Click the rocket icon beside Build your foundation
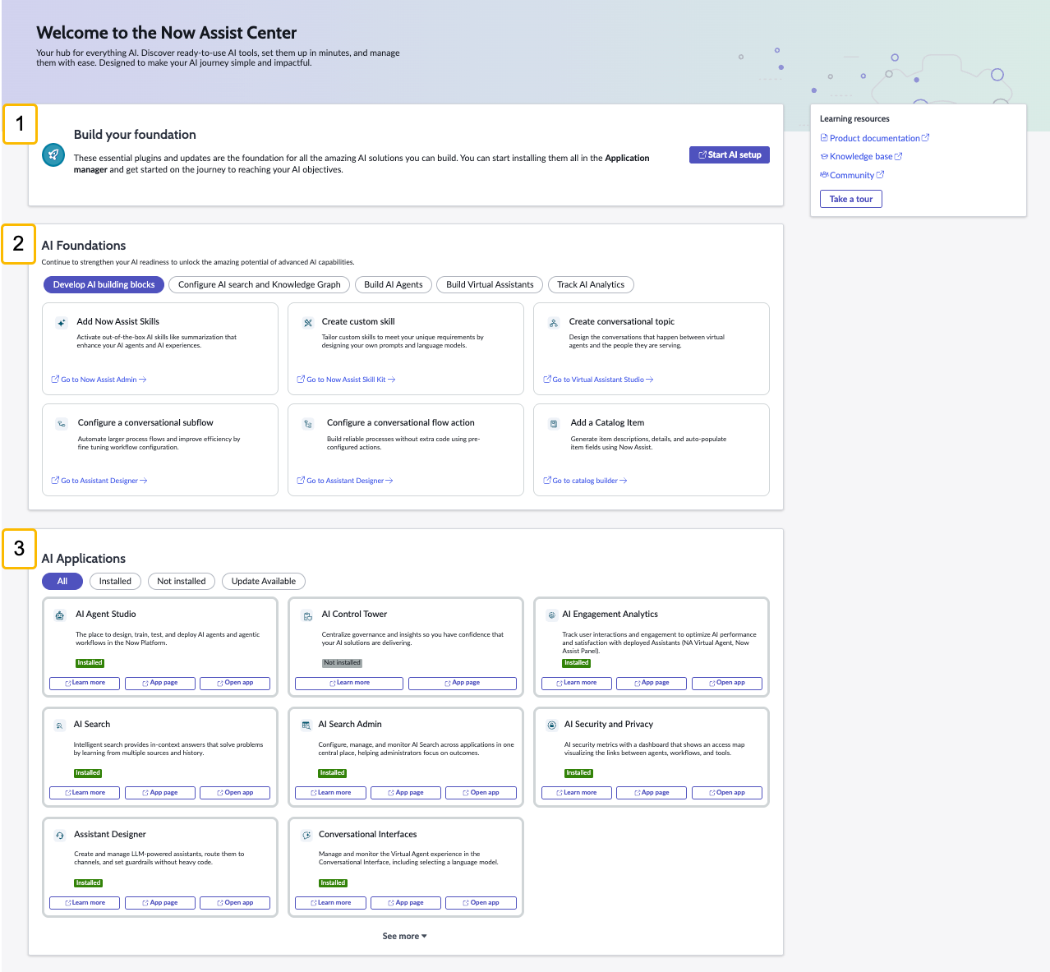 click(x=53, y=154)
